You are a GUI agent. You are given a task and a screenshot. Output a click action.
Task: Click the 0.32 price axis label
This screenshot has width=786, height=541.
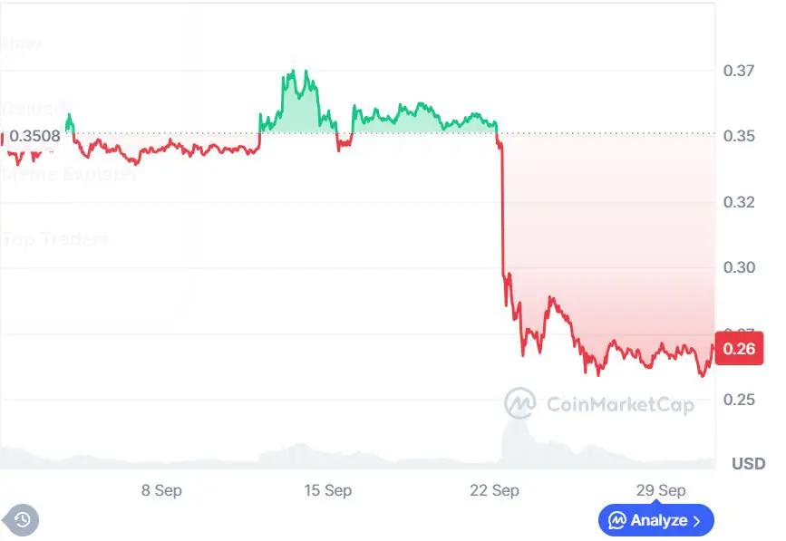pyautogui.click(x=739, y=201)
